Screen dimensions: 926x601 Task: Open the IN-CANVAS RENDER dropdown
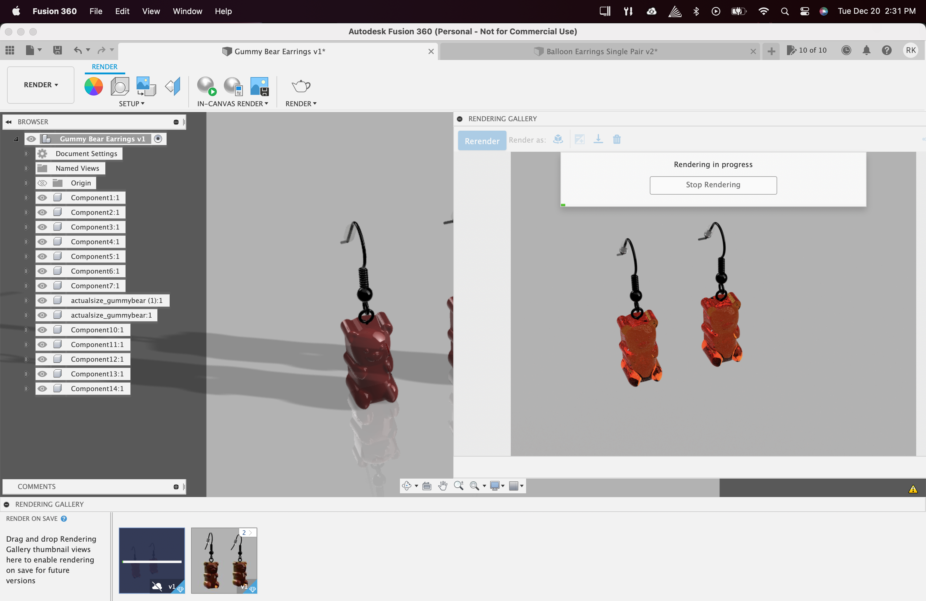[x=233, y=104]
